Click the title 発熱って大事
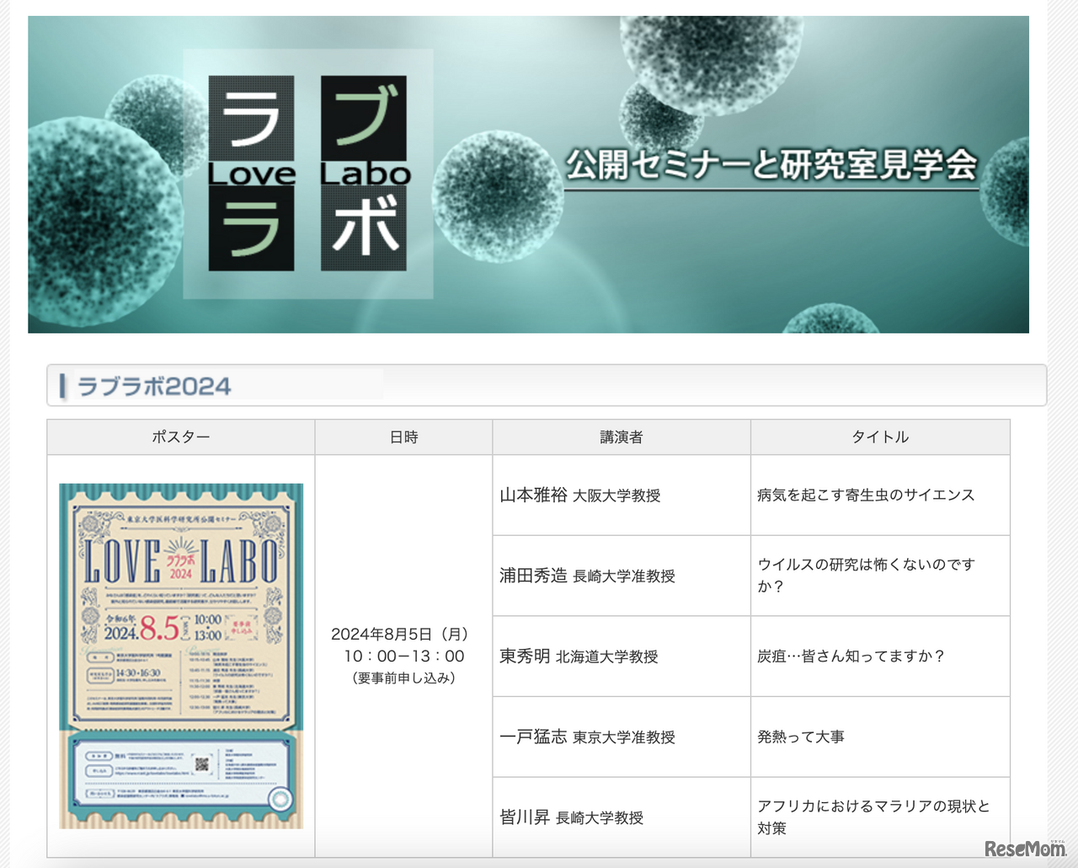The height and width of the screenshot is (868, 1078). 801,737
